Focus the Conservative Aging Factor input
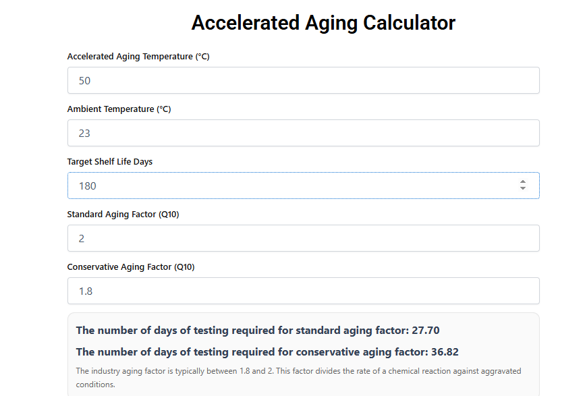 click(303, 291)
